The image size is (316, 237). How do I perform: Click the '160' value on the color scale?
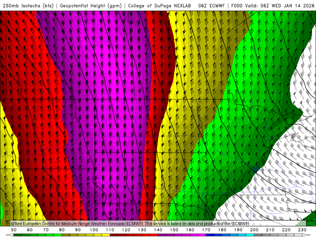pos(190,230)
